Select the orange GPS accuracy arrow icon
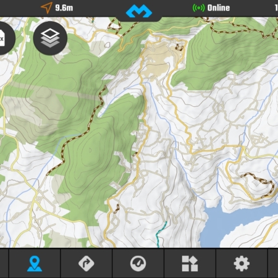Viewport: 278px width, 278px height. 46,8
